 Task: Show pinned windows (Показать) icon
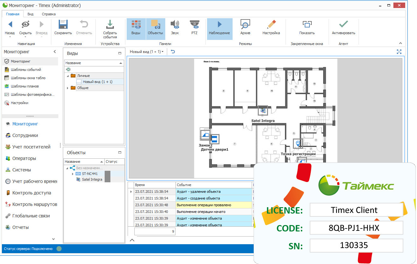click(x=307, y=25)
